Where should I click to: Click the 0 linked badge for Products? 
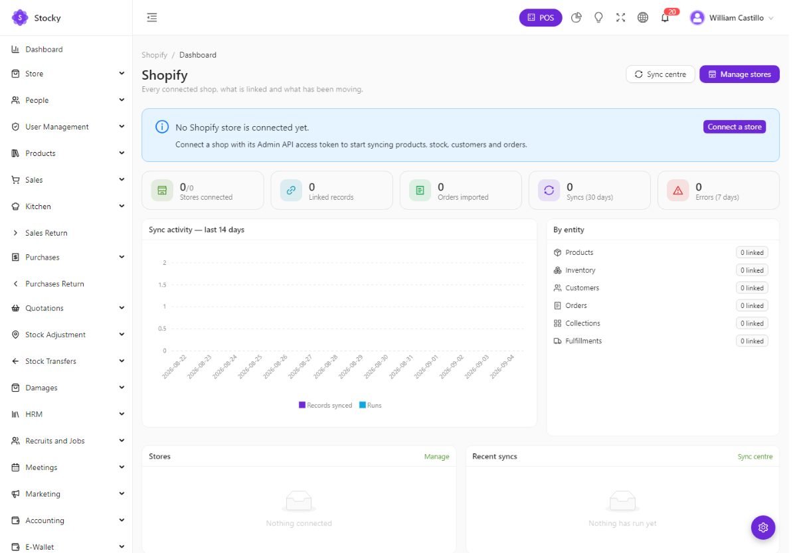click(752, 252)
